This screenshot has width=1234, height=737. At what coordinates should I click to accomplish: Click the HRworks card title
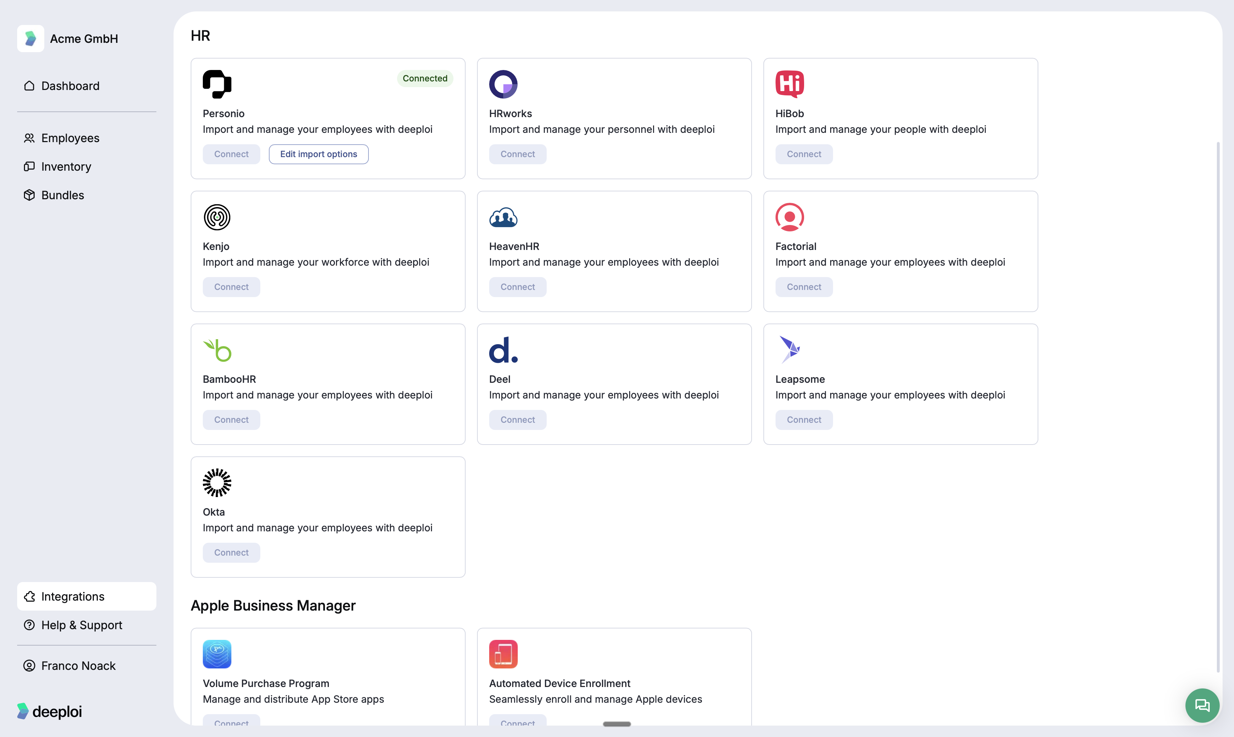click(511, 114)
